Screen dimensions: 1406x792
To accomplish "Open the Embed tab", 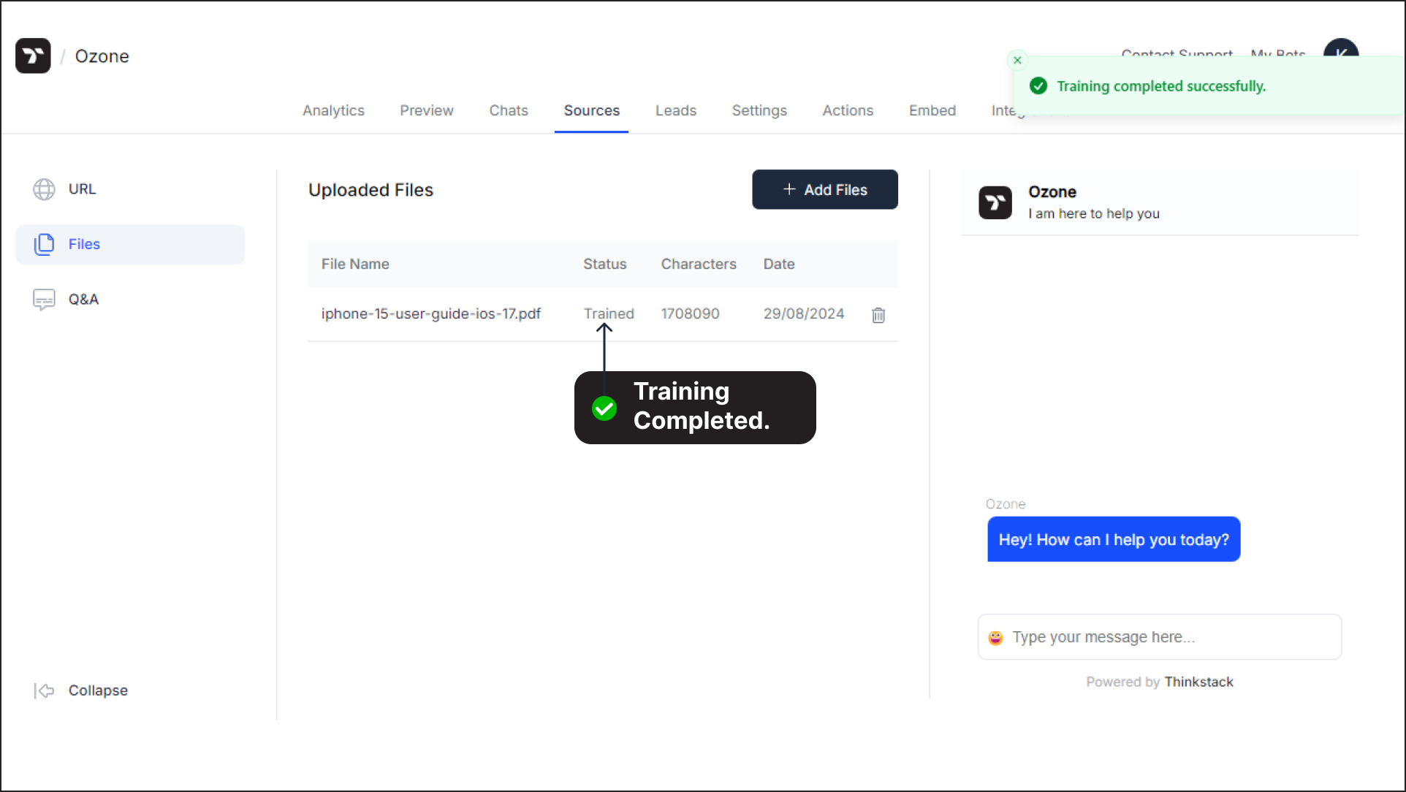I will click(x=932, y=110).
